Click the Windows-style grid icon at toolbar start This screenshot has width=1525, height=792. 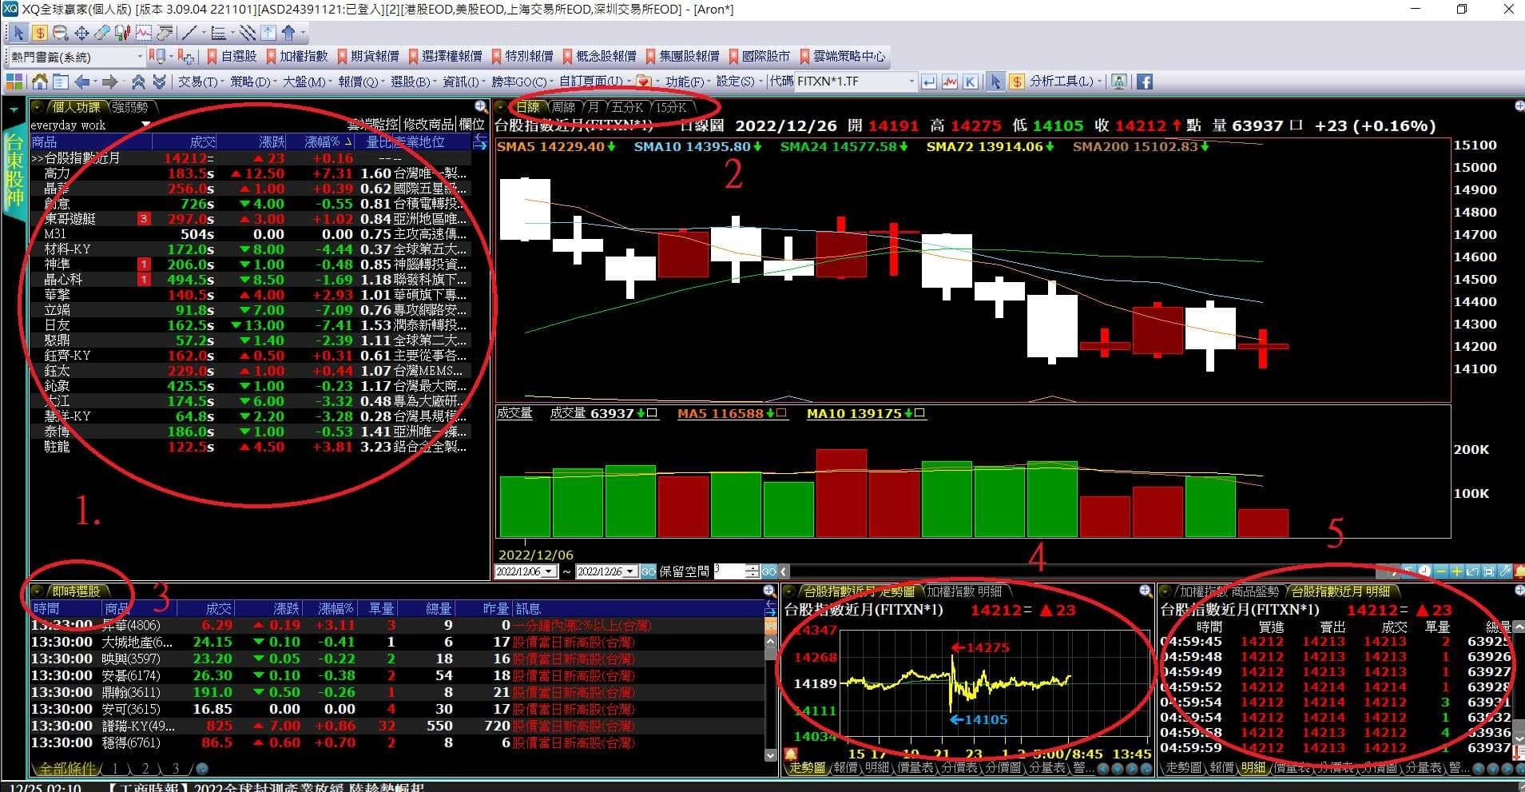(x=14, y=82)
